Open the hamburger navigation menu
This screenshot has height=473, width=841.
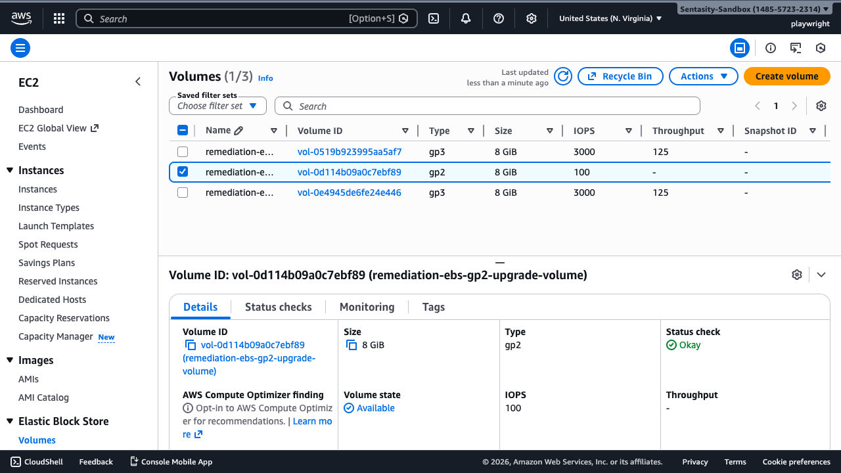coord(20,48)
